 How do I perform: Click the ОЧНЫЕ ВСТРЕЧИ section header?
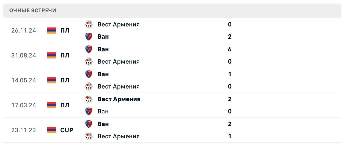33,10
